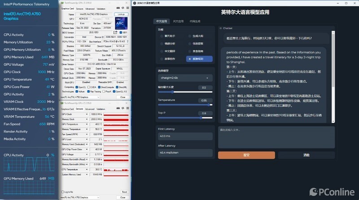
Task: Open hamburger menu in GPU-Z Sensors window
Action: (x=127, y=108)
